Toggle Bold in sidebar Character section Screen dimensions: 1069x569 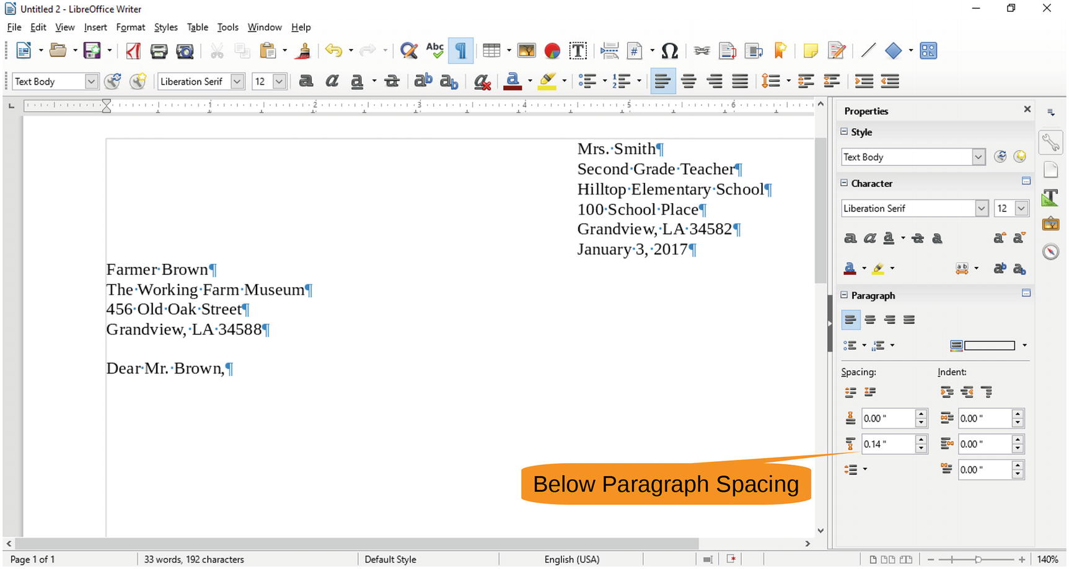pos(851,238)
